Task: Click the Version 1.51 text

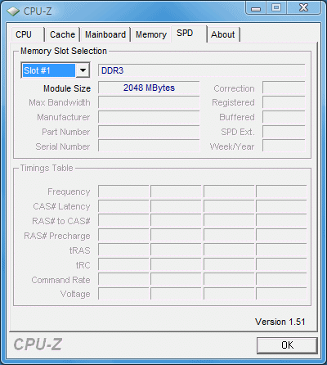Action: (x=280, y=322)
